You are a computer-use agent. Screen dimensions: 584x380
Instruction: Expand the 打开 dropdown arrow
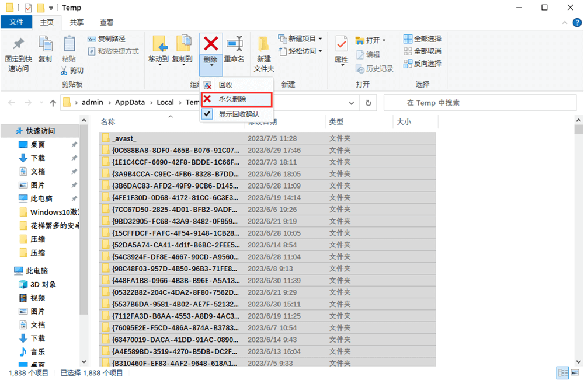pyautogui.click(x=383, y=40)
